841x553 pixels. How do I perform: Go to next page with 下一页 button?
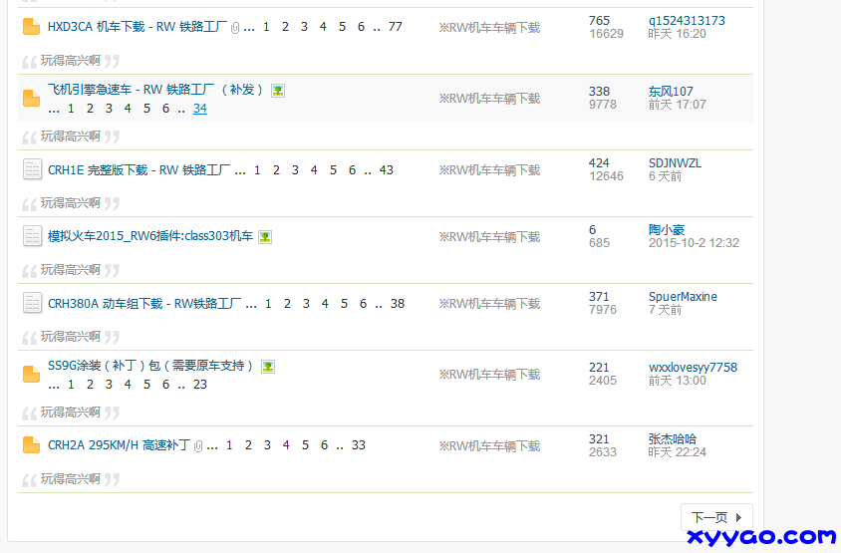click(x=716, y=517)
